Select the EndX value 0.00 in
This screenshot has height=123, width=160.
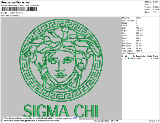(138, 38)
